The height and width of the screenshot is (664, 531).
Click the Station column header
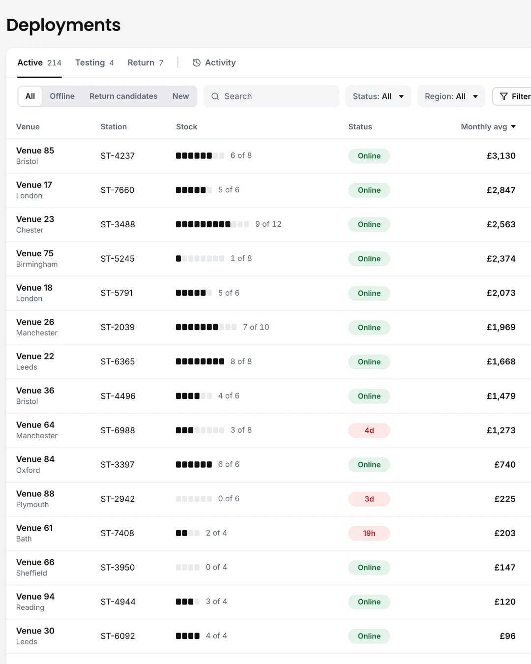pyautogui.click(x=114, y=127)
